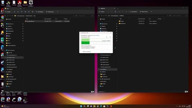Collapse Этот компьютер in left Explorer tree
The height and width of the screenshot is (108, 192).
(x=5, y=50)
